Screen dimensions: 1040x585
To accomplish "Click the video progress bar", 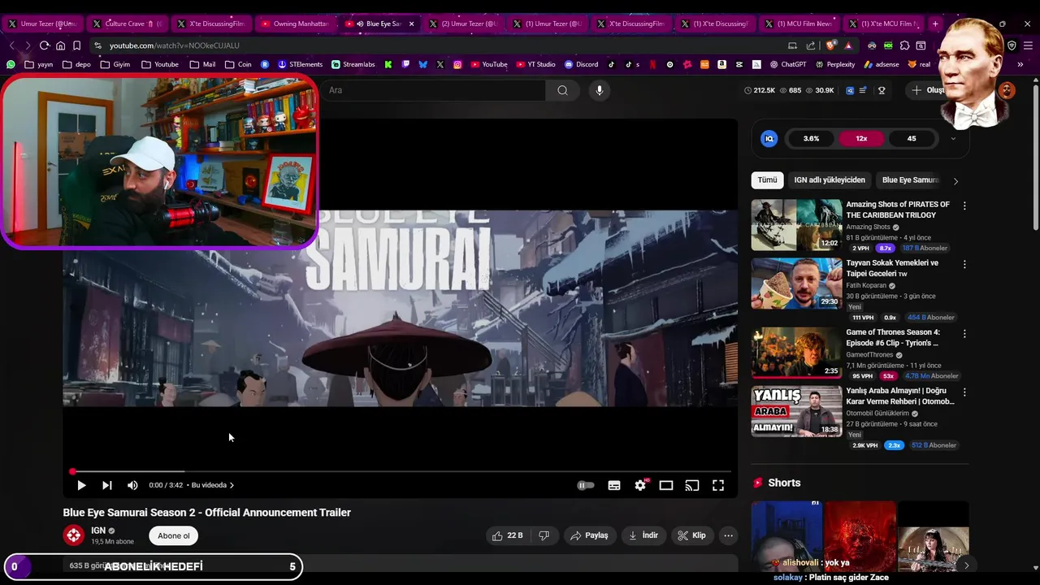I will tap(401, 471).
